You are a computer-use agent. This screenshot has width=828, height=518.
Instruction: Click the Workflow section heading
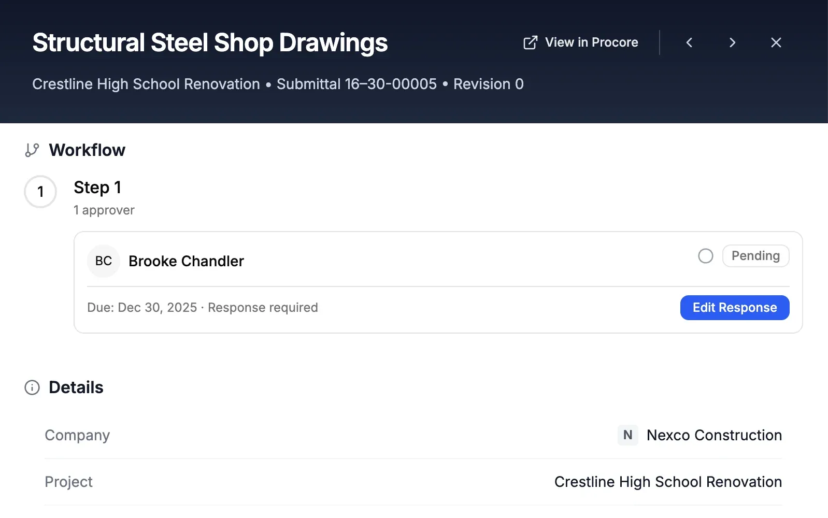[87, 150]
